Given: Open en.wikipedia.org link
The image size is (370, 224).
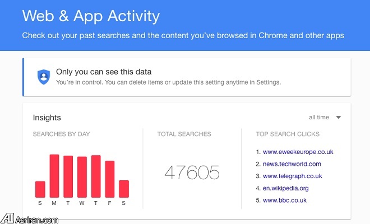Looking at the screenshot, I should tap(286, 188).
